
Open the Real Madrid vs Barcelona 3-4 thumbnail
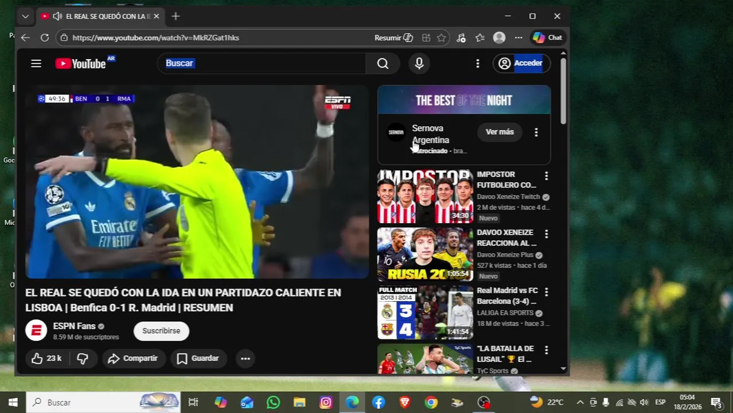pos(425,312)
